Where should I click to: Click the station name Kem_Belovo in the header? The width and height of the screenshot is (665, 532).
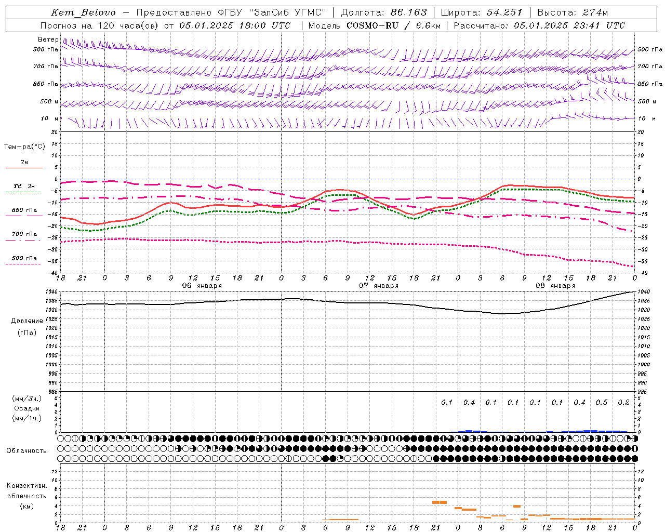tap(83, 12)
